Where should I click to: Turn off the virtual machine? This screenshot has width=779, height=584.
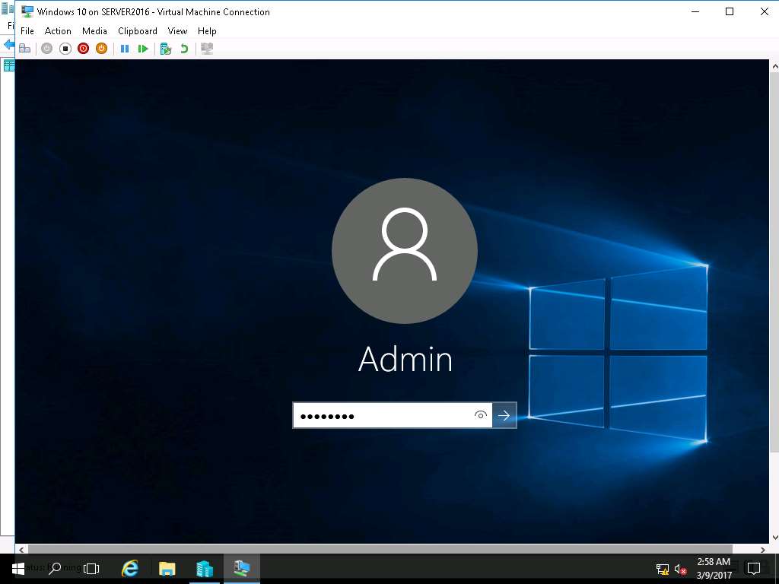coord(65,49)
